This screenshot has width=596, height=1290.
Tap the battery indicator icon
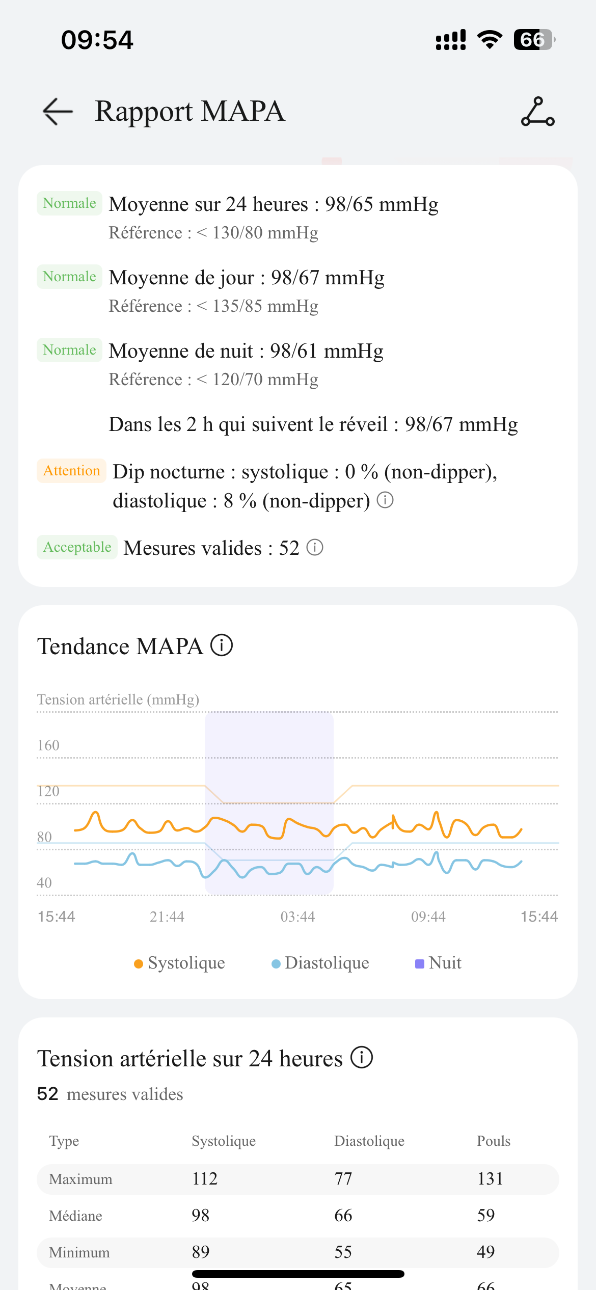coord(533,40)
